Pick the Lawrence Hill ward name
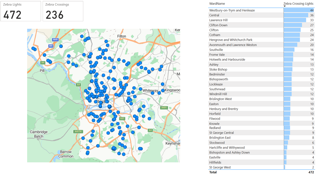321x178 pixels. (x=218, y=20)
